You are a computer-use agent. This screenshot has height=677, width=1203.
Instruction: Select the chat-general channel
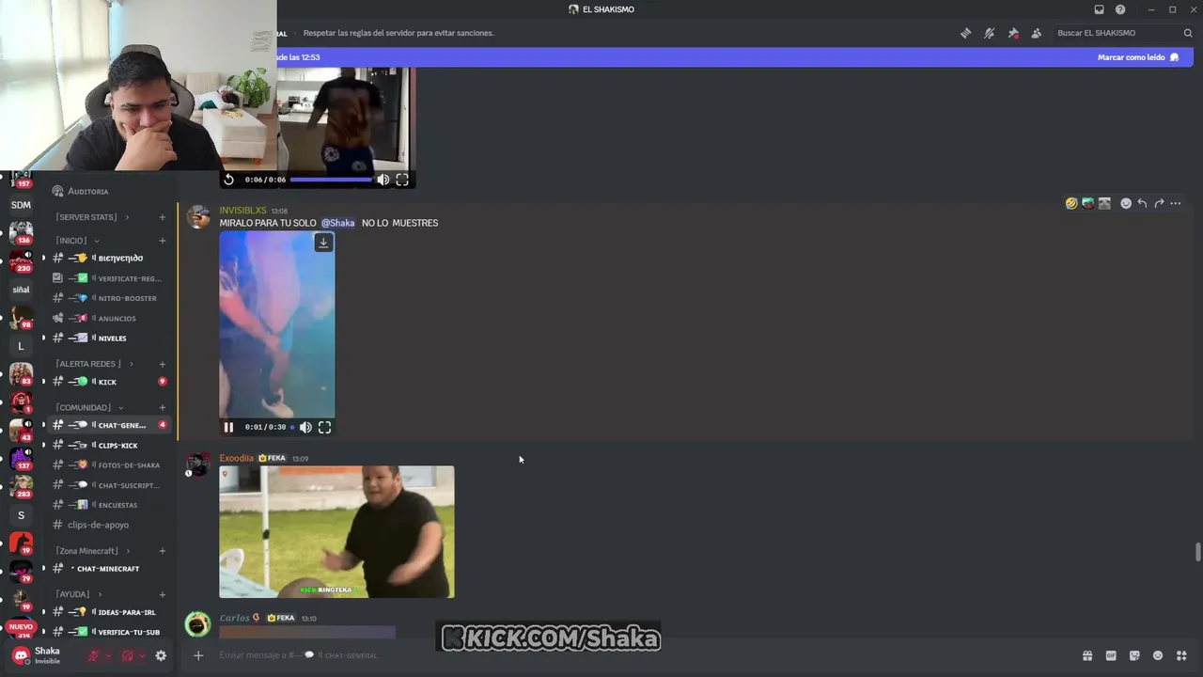[109, 425]
